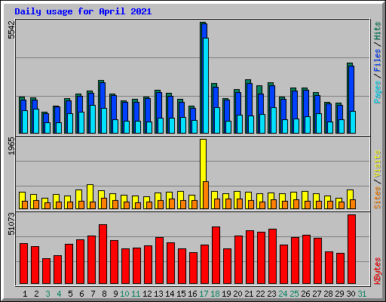Click the 5542 axis maximum label

[x=11, y=30]
